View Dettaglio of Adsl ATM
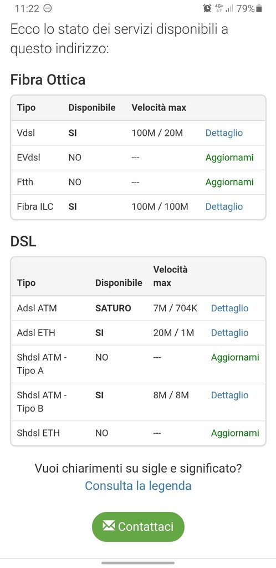276x568 pixels. (x=229, y=308)
